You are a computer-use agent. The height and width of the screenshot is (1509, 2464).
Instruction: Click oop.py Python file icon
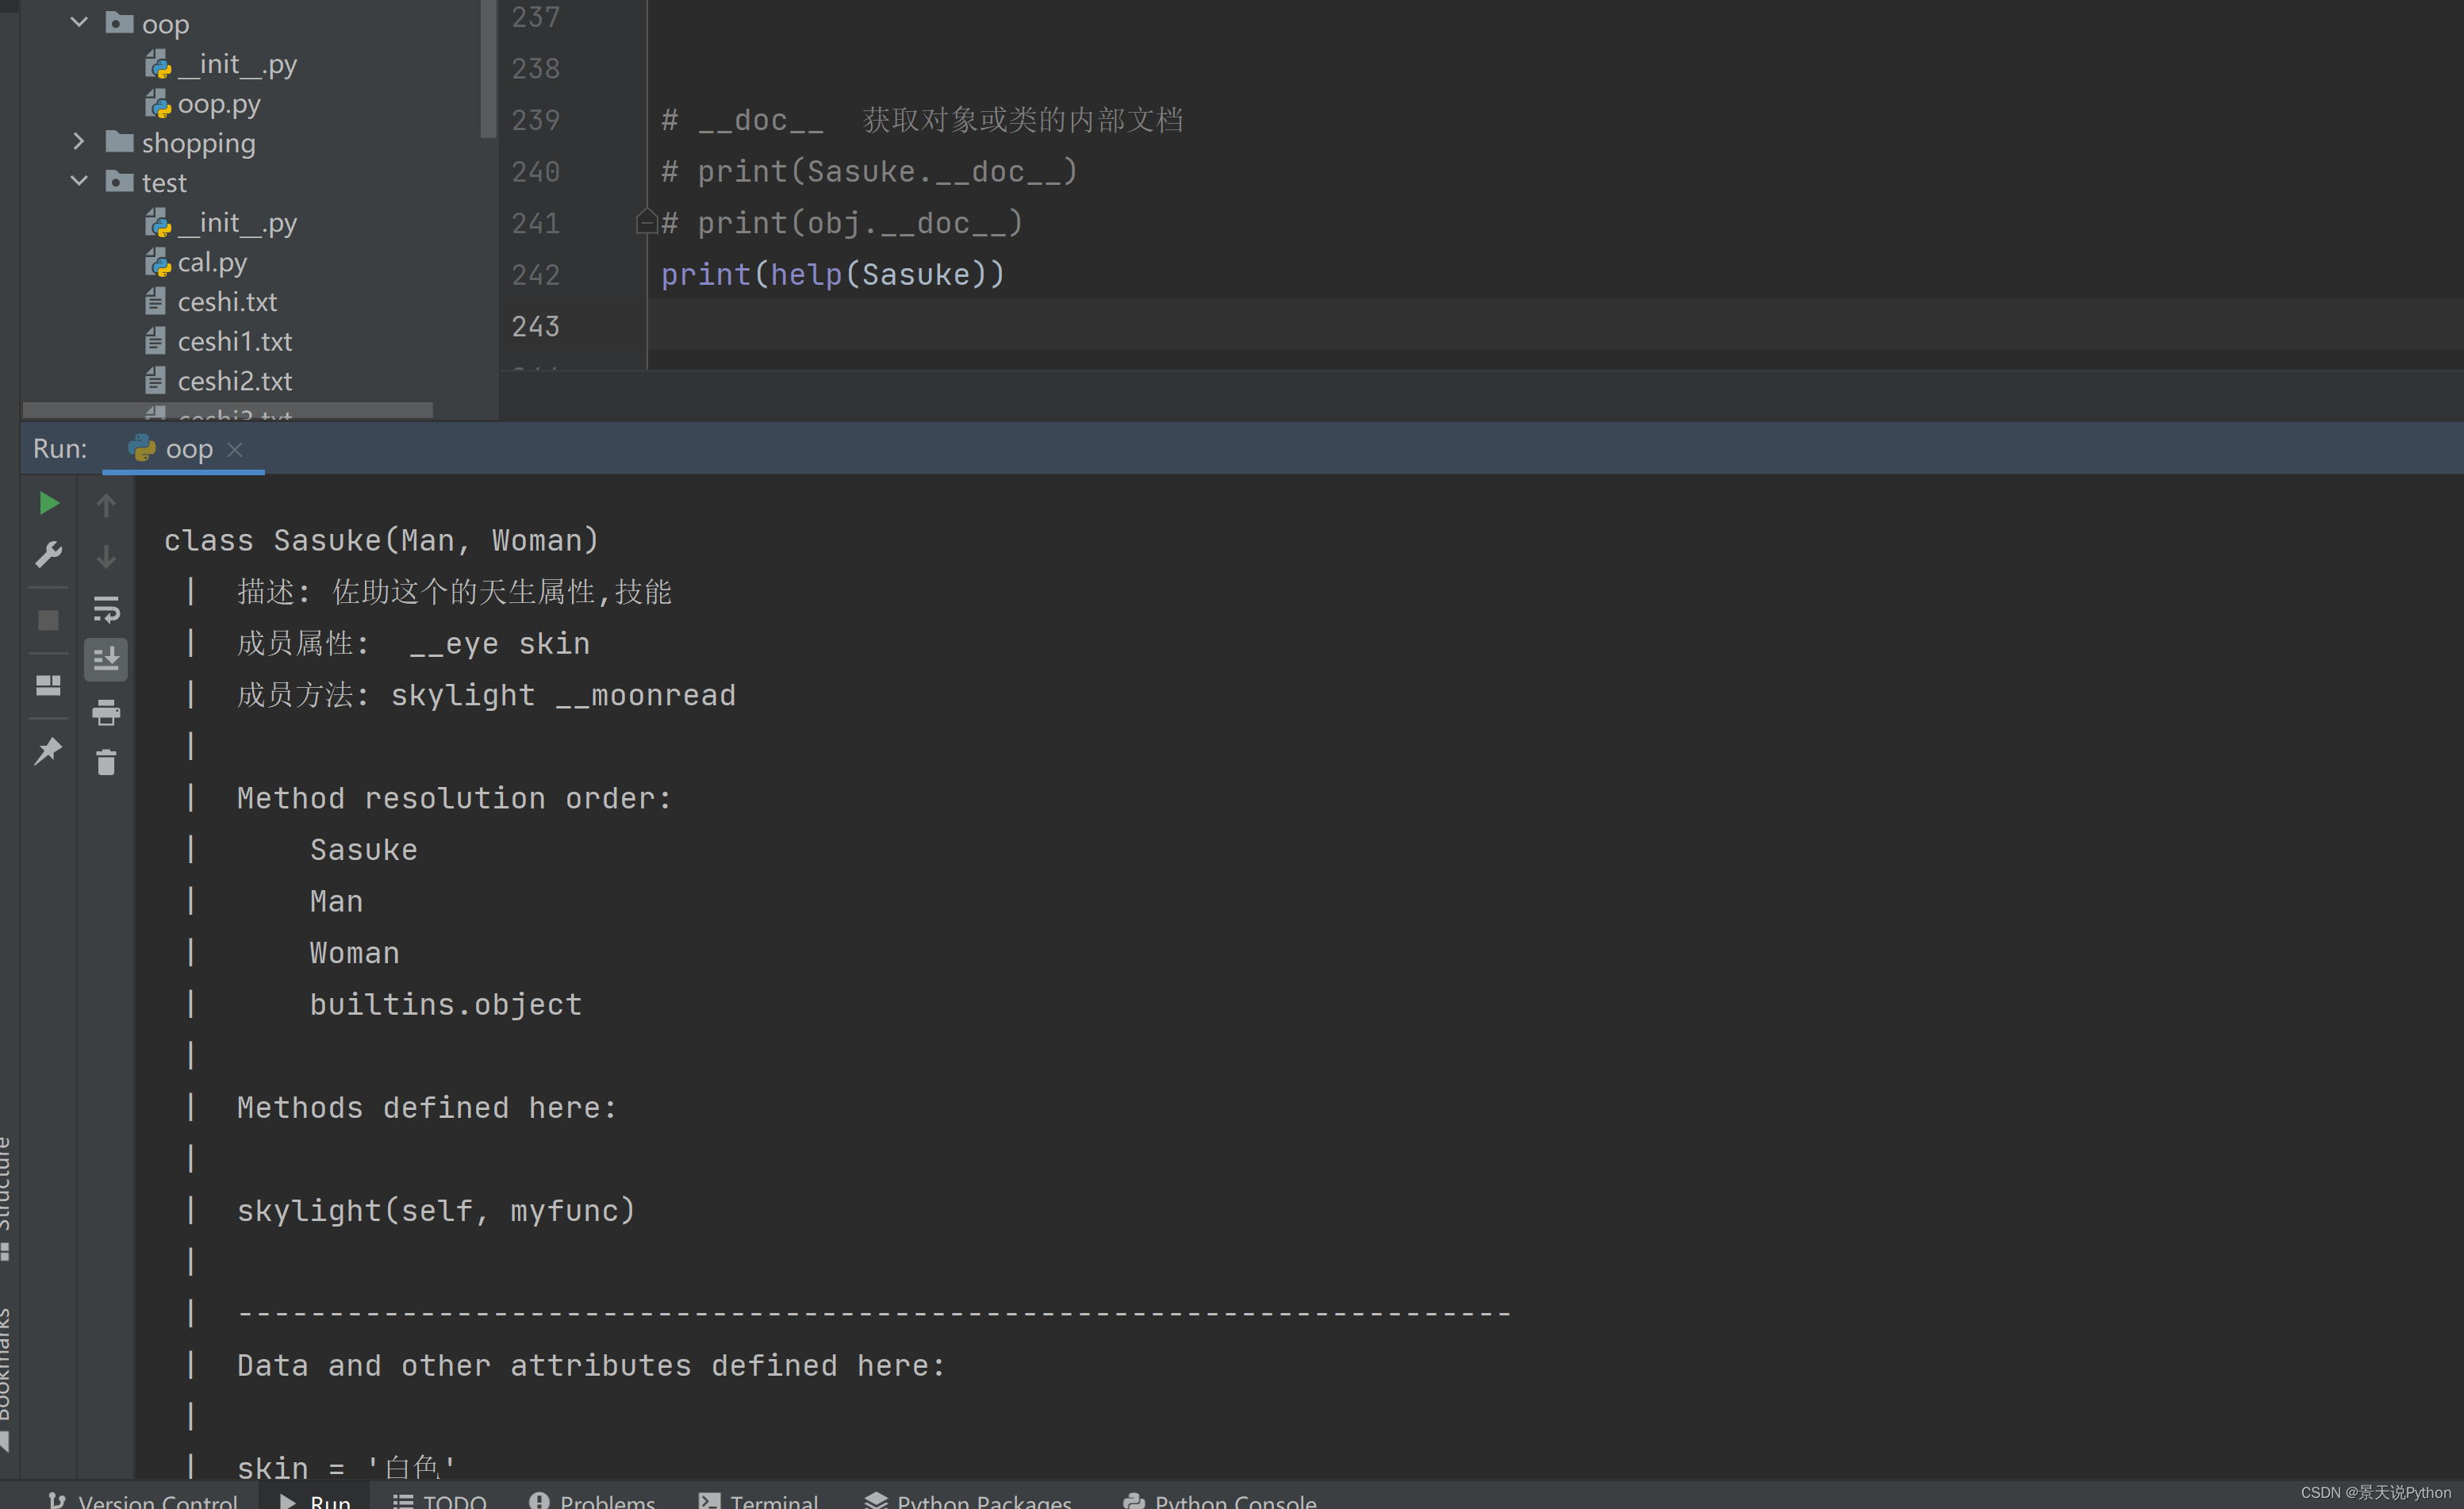[158, 103]
